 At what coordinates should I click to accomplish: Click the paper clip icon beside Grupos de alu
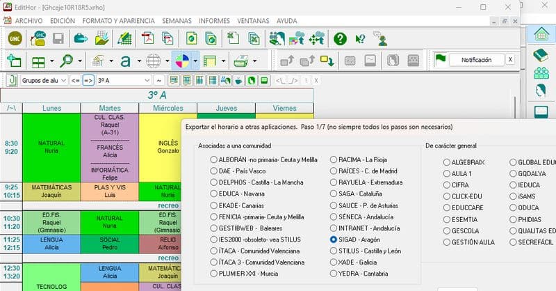tap(12, 80)
